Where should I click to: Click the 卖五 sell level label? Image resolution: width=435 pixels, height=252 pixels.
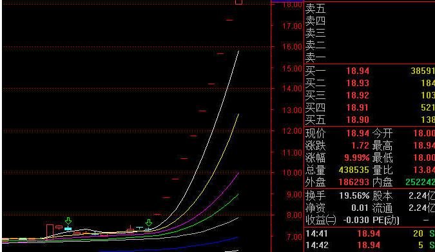315,8
